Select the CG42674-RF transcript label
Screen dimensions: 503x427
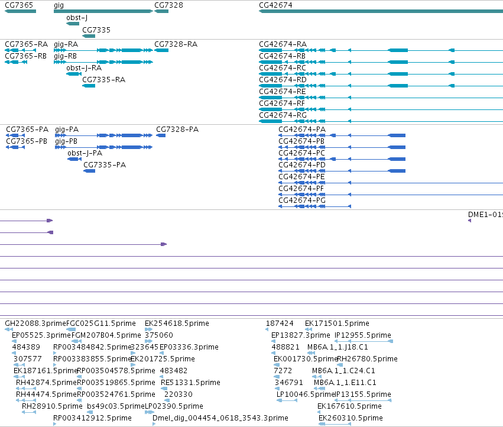(x=282, y=103)
